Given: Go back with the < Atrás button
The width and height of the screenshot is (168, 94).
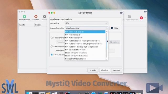Looking at the screenshot, I should coord(93,70).
